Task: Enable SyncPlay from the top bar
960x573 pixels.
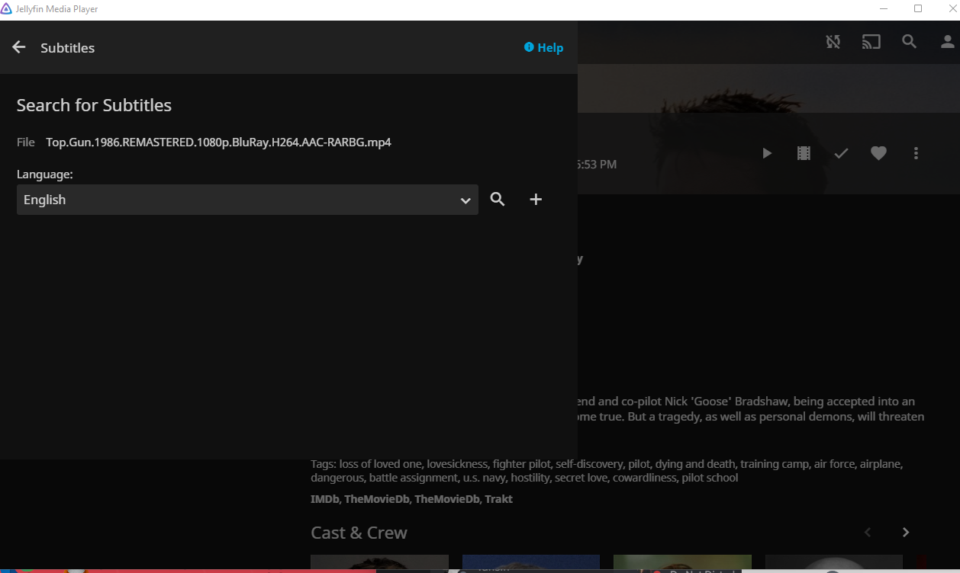Action: 833,42
